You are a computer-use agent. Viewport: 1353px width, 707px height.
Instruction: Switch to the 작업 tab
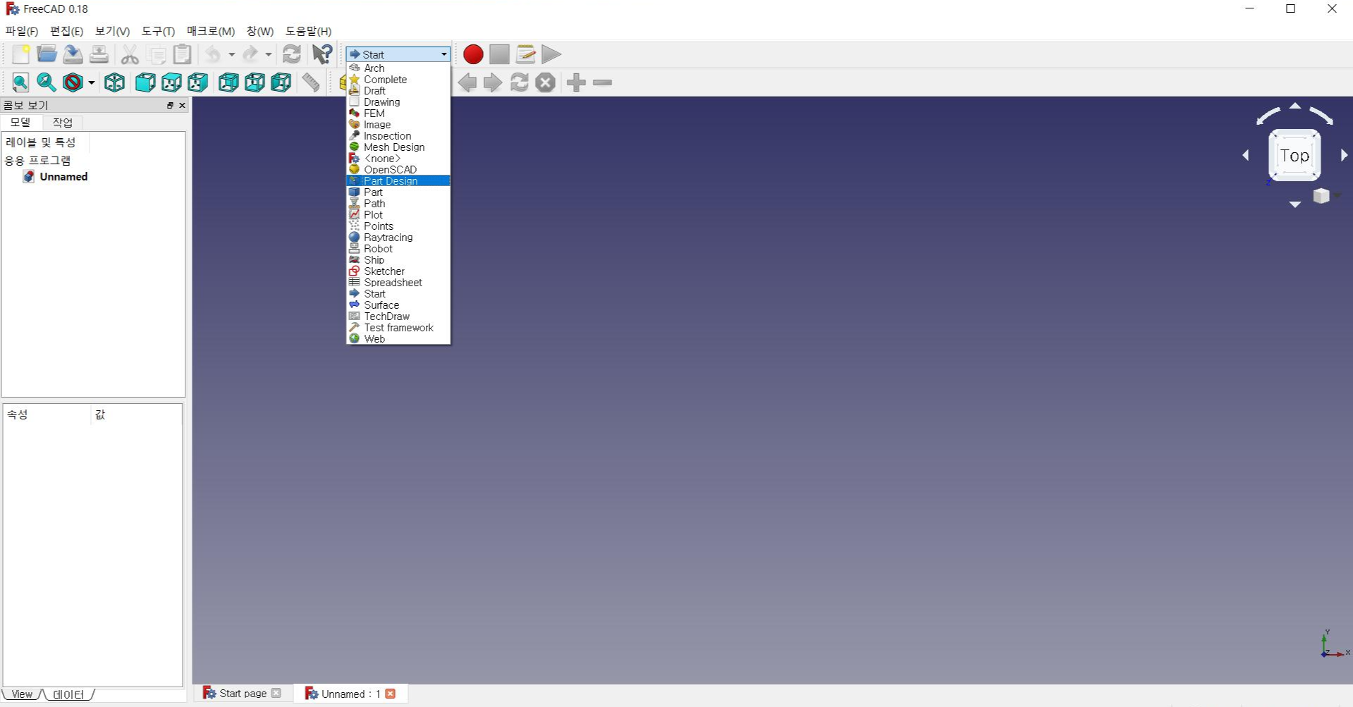coord(63,122)
